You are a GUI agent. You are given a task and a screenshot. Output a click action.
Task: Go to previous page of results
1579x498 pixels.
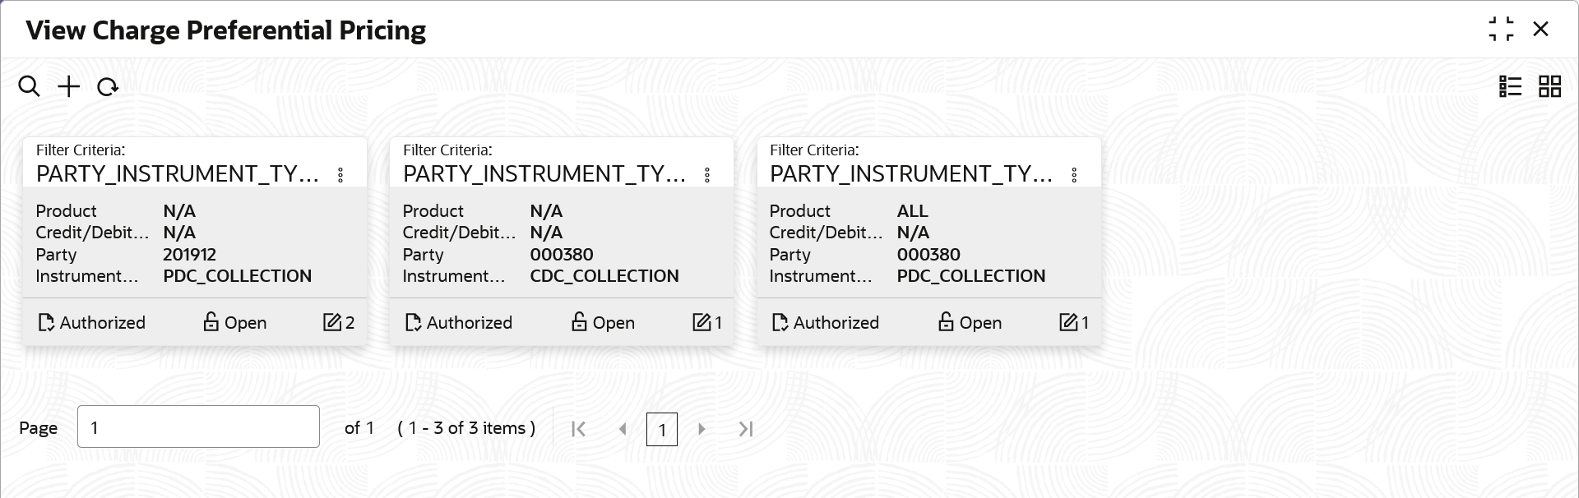coord(623,429)
